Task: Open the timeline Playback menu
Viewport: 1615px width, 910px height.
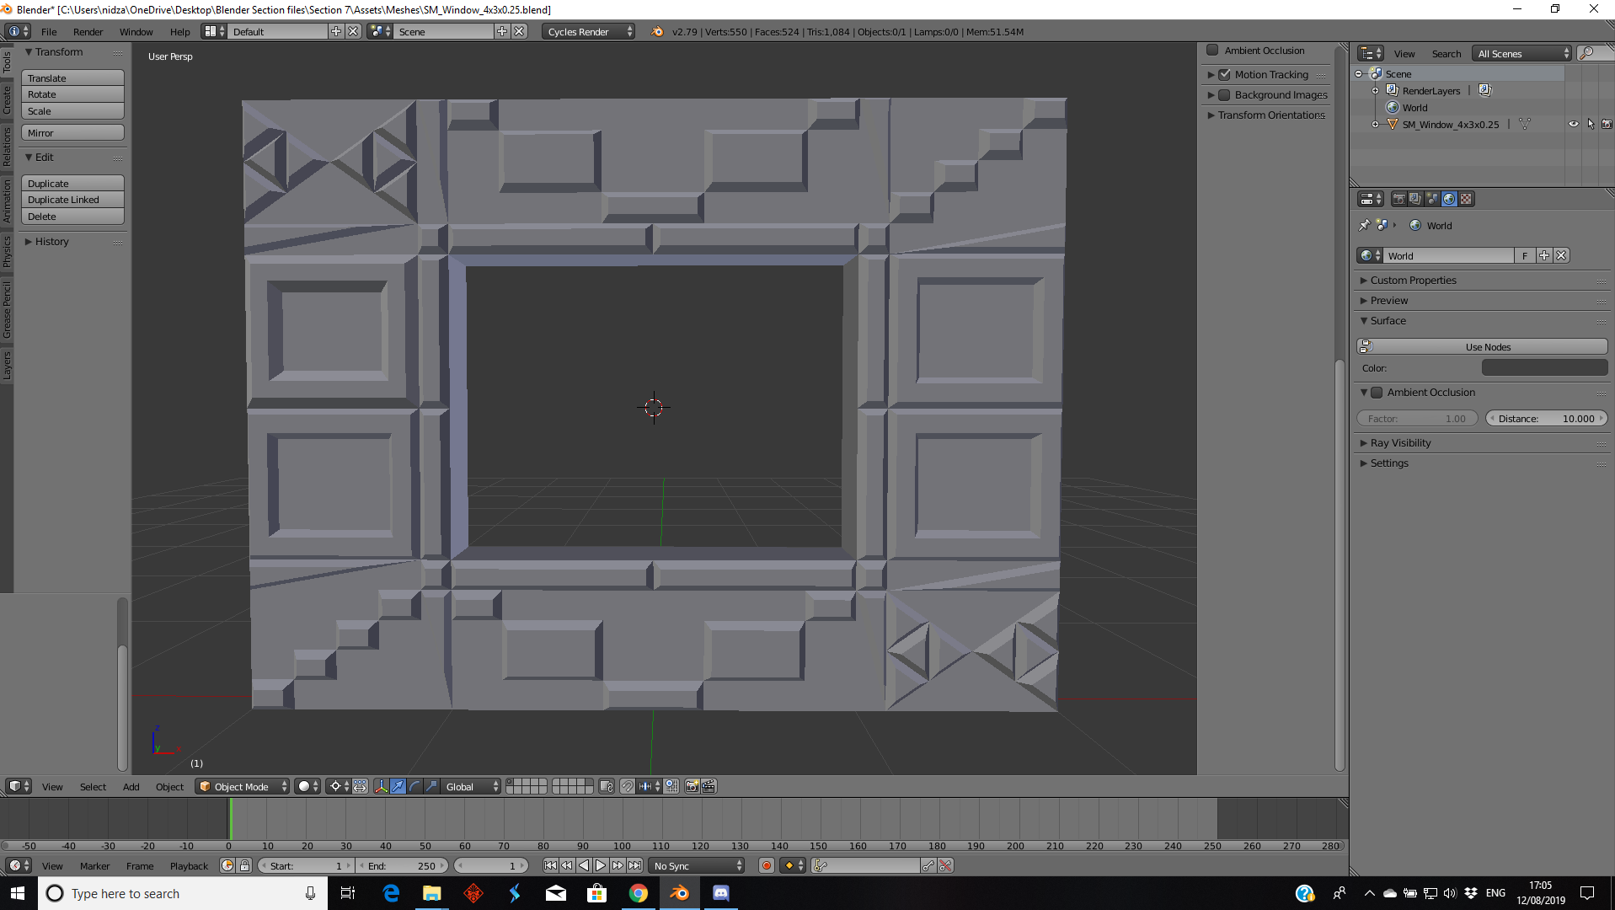Action: pyautogui.click(x=189, y=865)
